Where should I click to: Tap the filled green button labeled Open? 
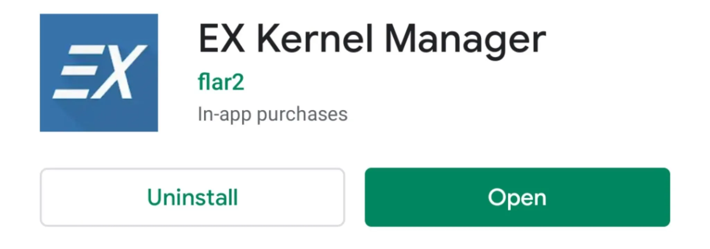[517, 197]
